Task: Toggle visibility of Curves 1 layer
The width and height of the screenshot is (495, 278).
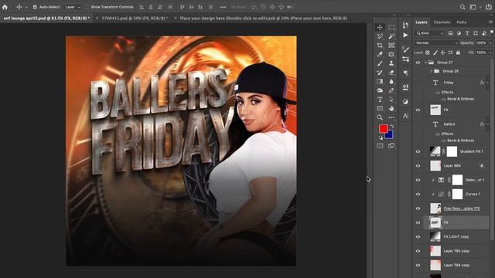Action: 418,194
